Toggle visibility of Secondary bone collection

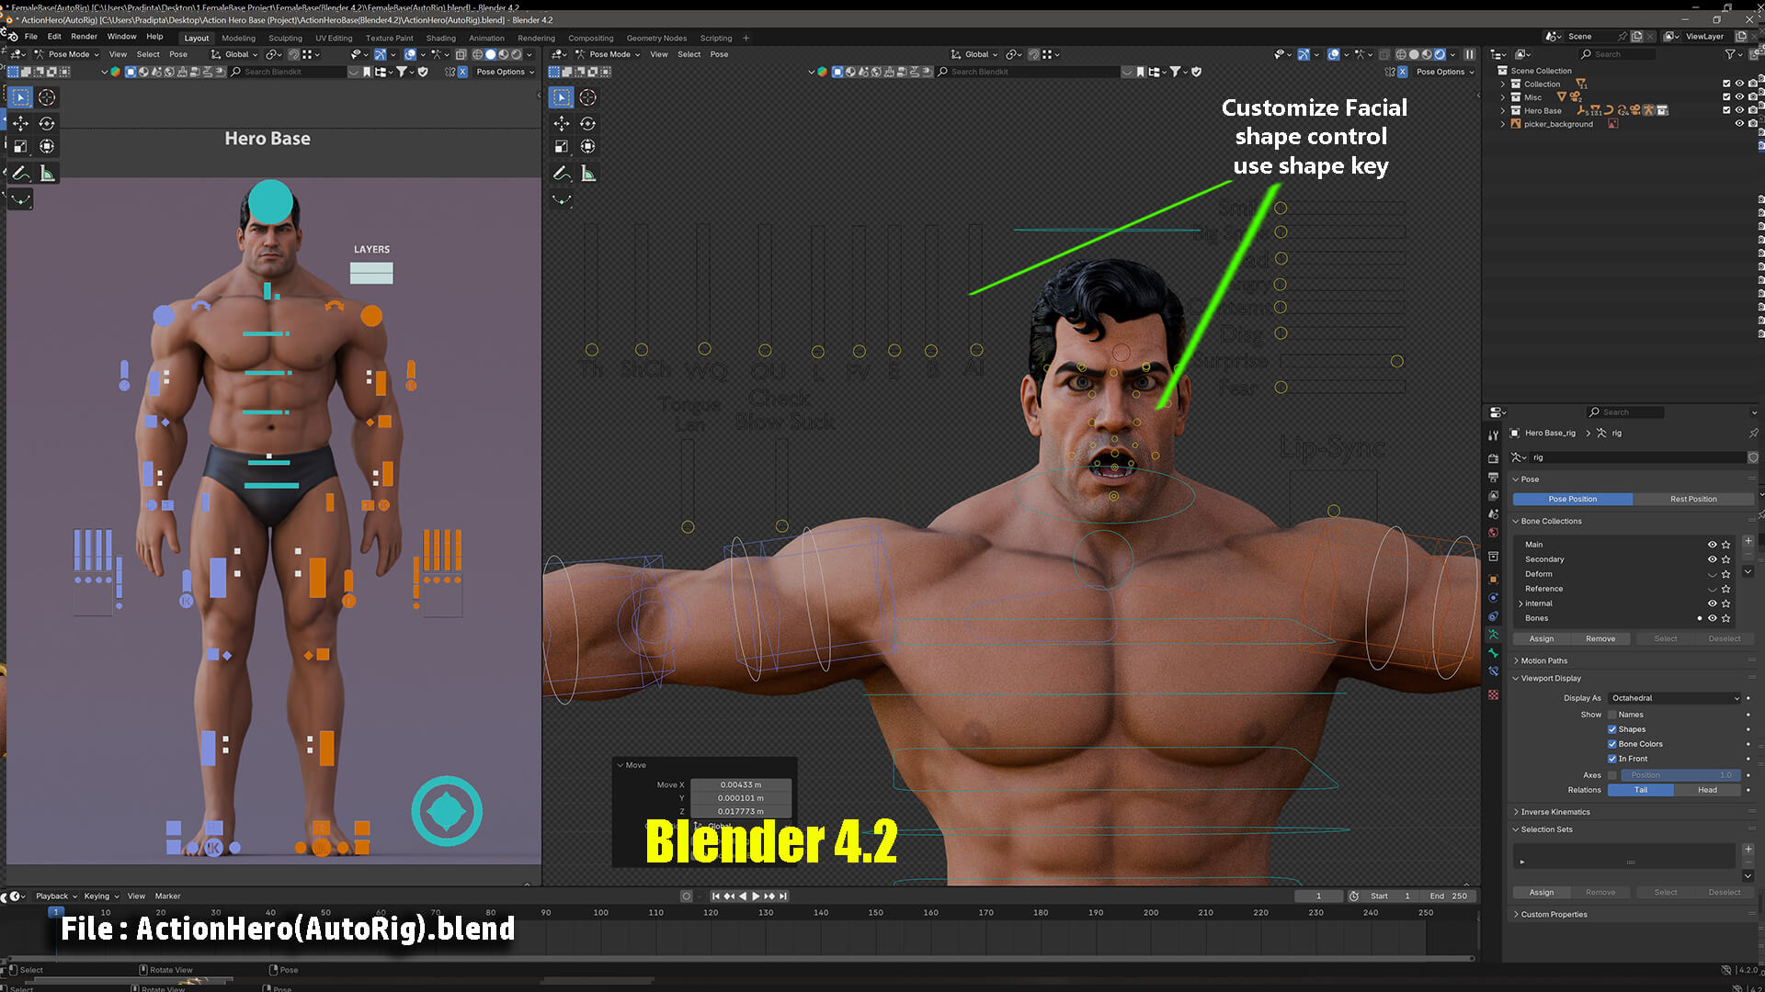[x=1712, y=559]
